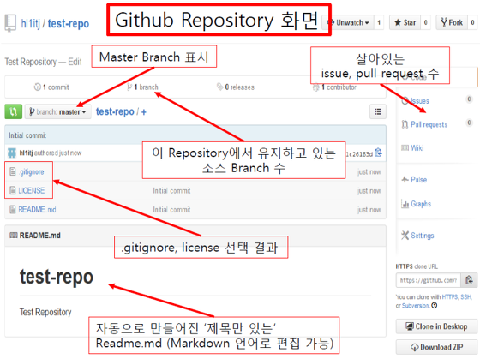The height and width of the screenshot is (359, 480).
Task: Create a new file with the plus icon
Action: coord(144,112)
